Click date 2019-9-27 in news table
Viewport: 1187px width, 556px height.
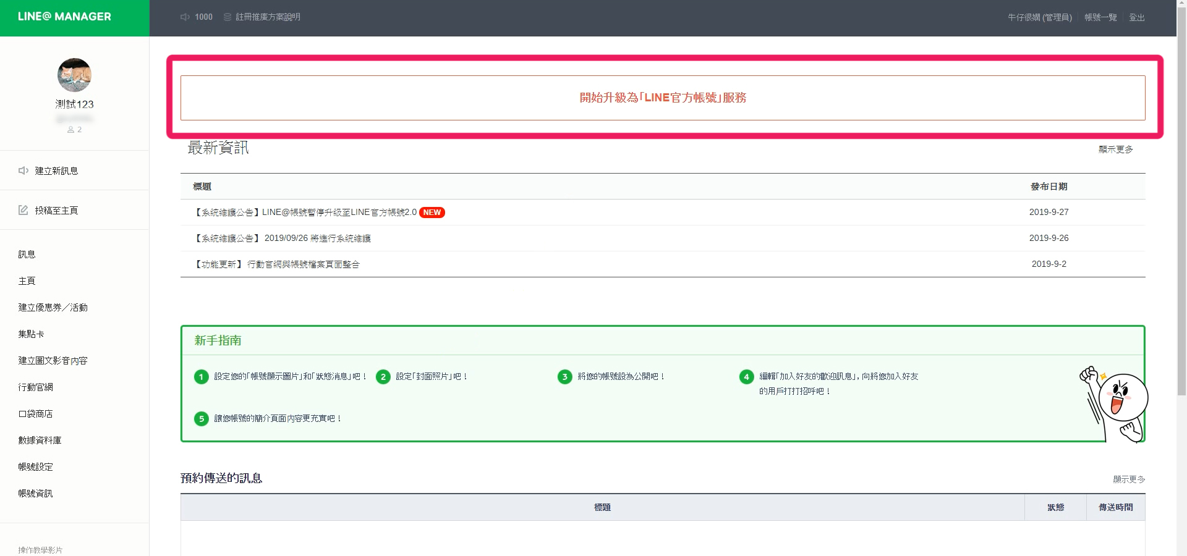(x=1049, y=212)
